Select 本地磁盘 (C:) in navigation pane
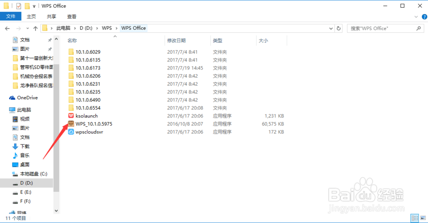 tap(30, 174)
